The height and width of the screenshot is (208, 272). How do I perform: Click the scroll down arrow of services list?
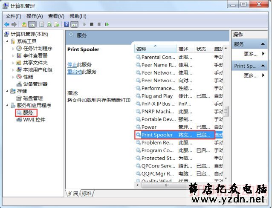pyautogui.click(x=226, y=178)
